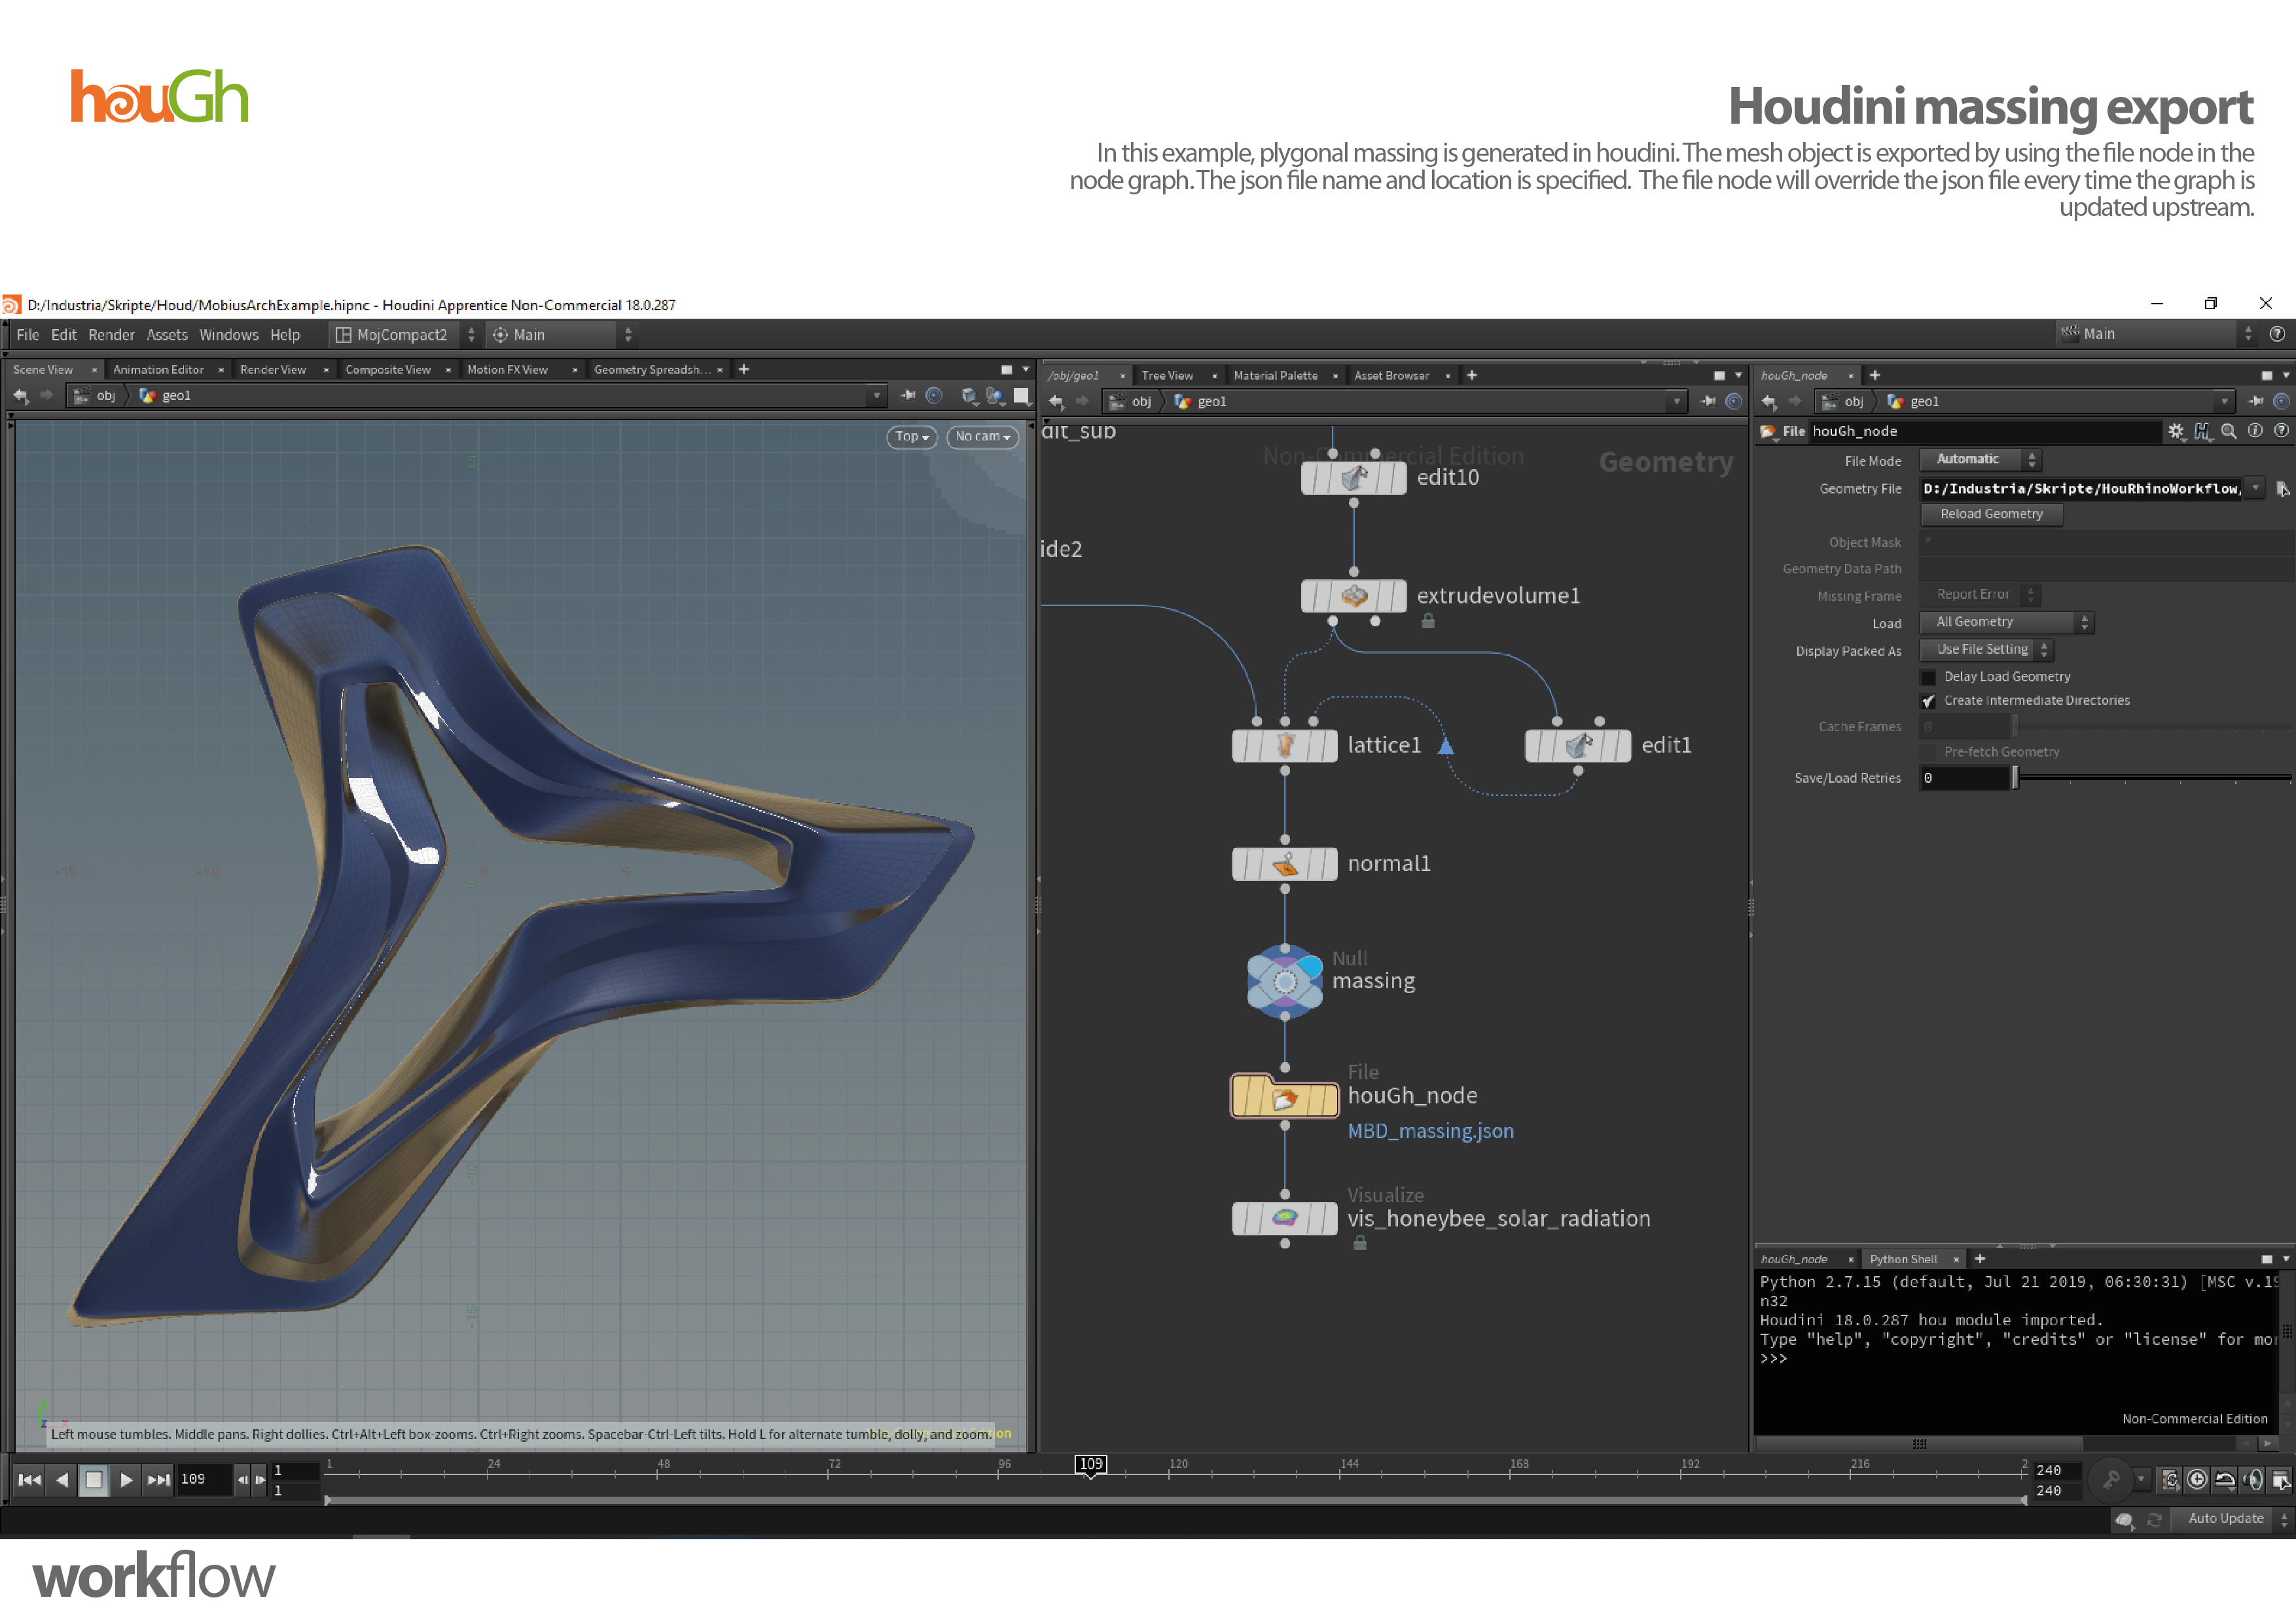
Task: Open File Mode Automatic dropdown
Action: pos(1981,460)
